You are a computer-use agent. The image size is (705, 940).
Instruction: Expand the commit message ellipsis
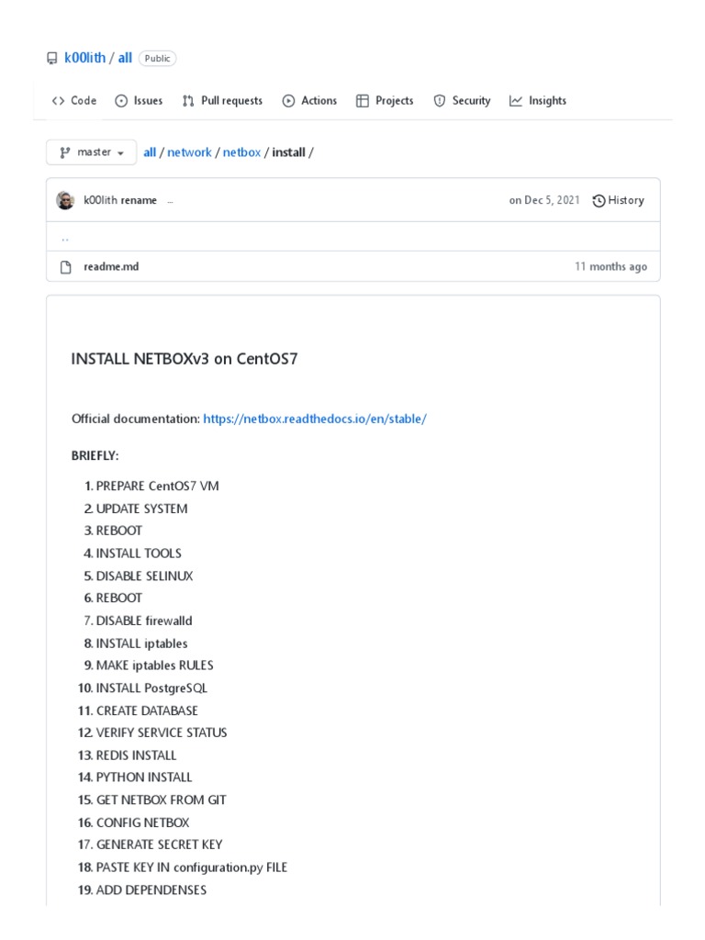tap(170, 201)
